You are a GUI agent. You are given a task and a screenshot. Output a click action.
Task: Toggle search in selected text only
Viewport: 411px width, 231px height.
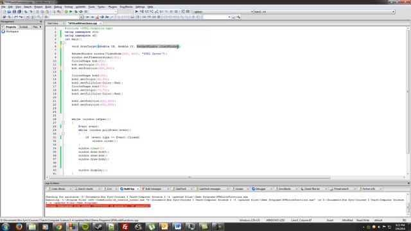[102, 17]
